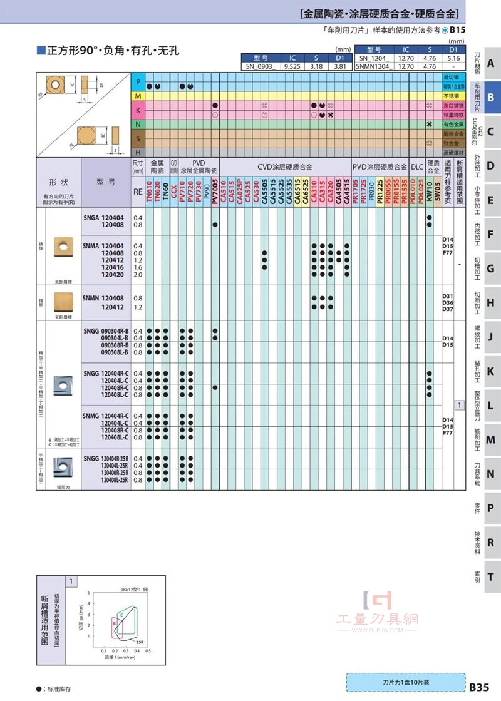501x701 pixels.
Task: Click the 断屑槽适用范围 chart plot area
Action: coord(121,619)
